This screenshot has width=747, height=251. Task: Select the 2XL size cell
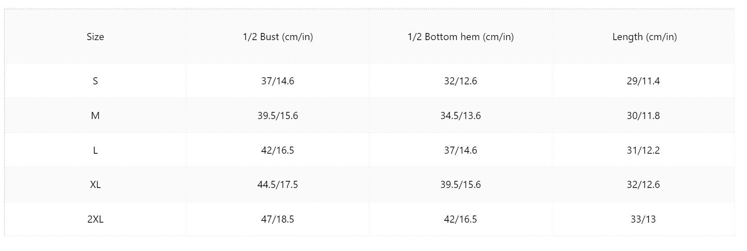(95, 219)
